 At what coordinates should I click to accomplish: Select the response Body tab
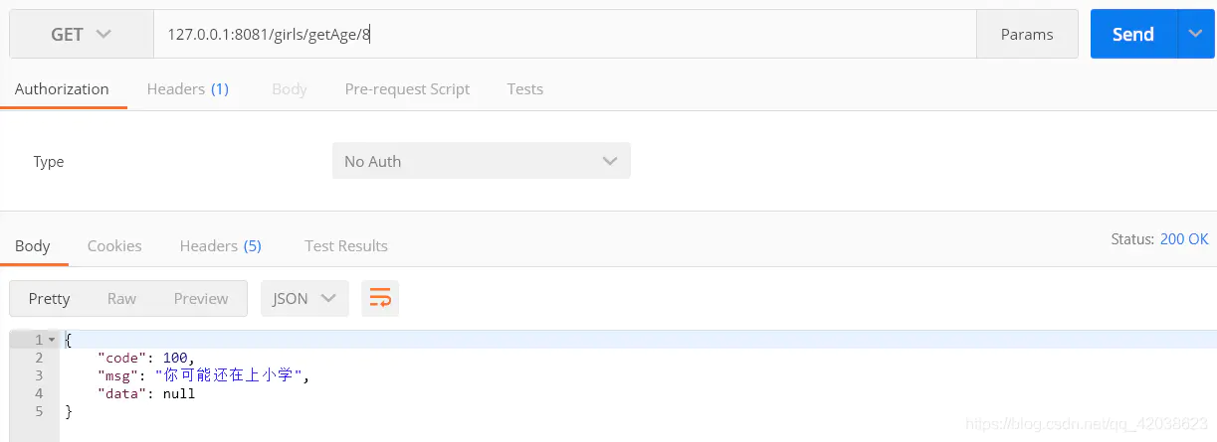click(x=33, y=245)
